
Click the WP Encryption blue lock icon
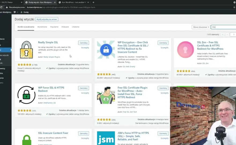click(x=106, y=50)
